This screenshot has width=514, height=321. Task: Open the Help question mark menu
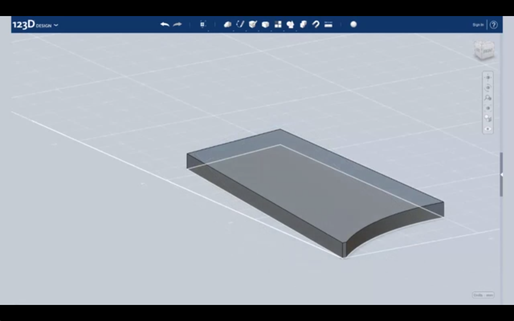click(494, 25)
